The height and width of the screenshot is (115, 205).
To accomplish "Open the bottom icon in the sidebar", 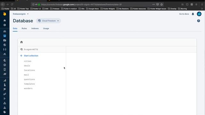I will point(5,112).
